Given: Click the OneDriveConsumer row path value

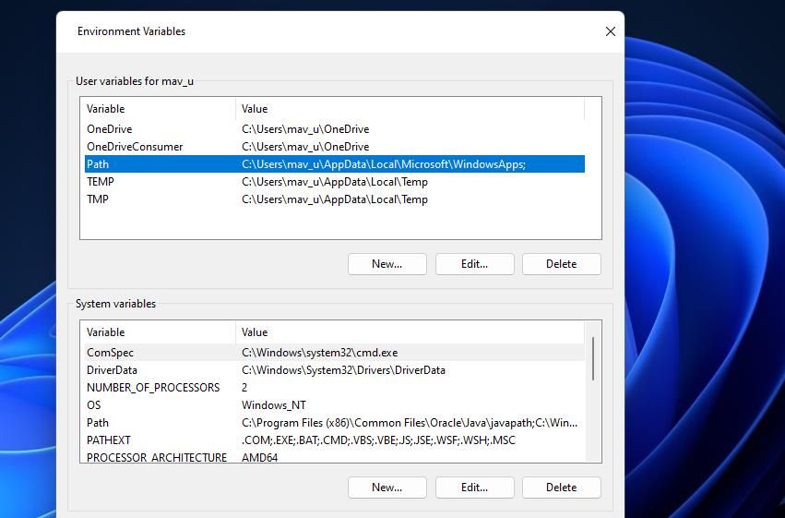Looking at the screenshot, I should (305, 147).
